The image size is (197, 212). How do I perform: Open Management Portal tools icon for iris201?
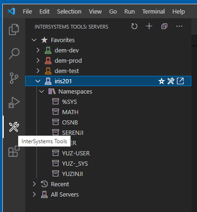point(171,81)
